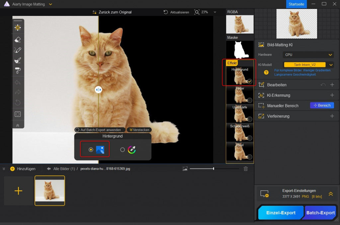Click the help question mark icon
This screenshot has height=225, width=340.
pos(266,72)
